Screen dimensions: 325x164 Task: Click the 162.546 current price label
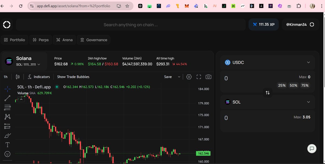203,153
